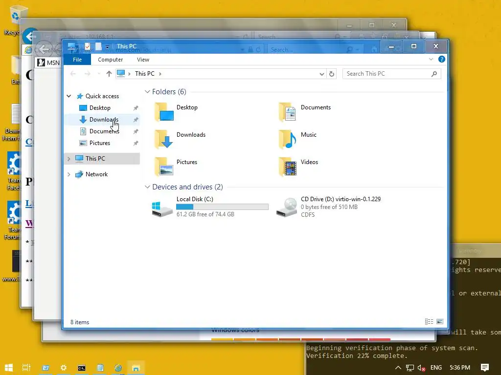Click the network tray icon
The height and width of the screenshot is (375, 501).
(x=410, y=368)
